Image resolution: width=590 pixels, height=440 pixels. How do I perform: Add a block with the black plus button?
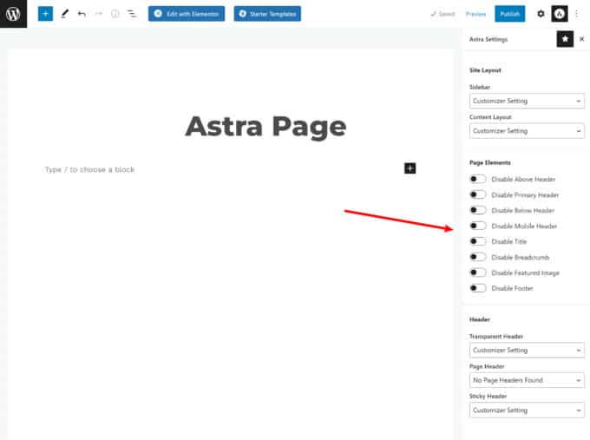click(x=410, y=168)
